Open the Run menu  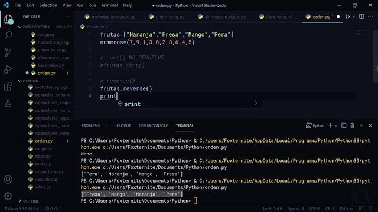click(92, 5)
